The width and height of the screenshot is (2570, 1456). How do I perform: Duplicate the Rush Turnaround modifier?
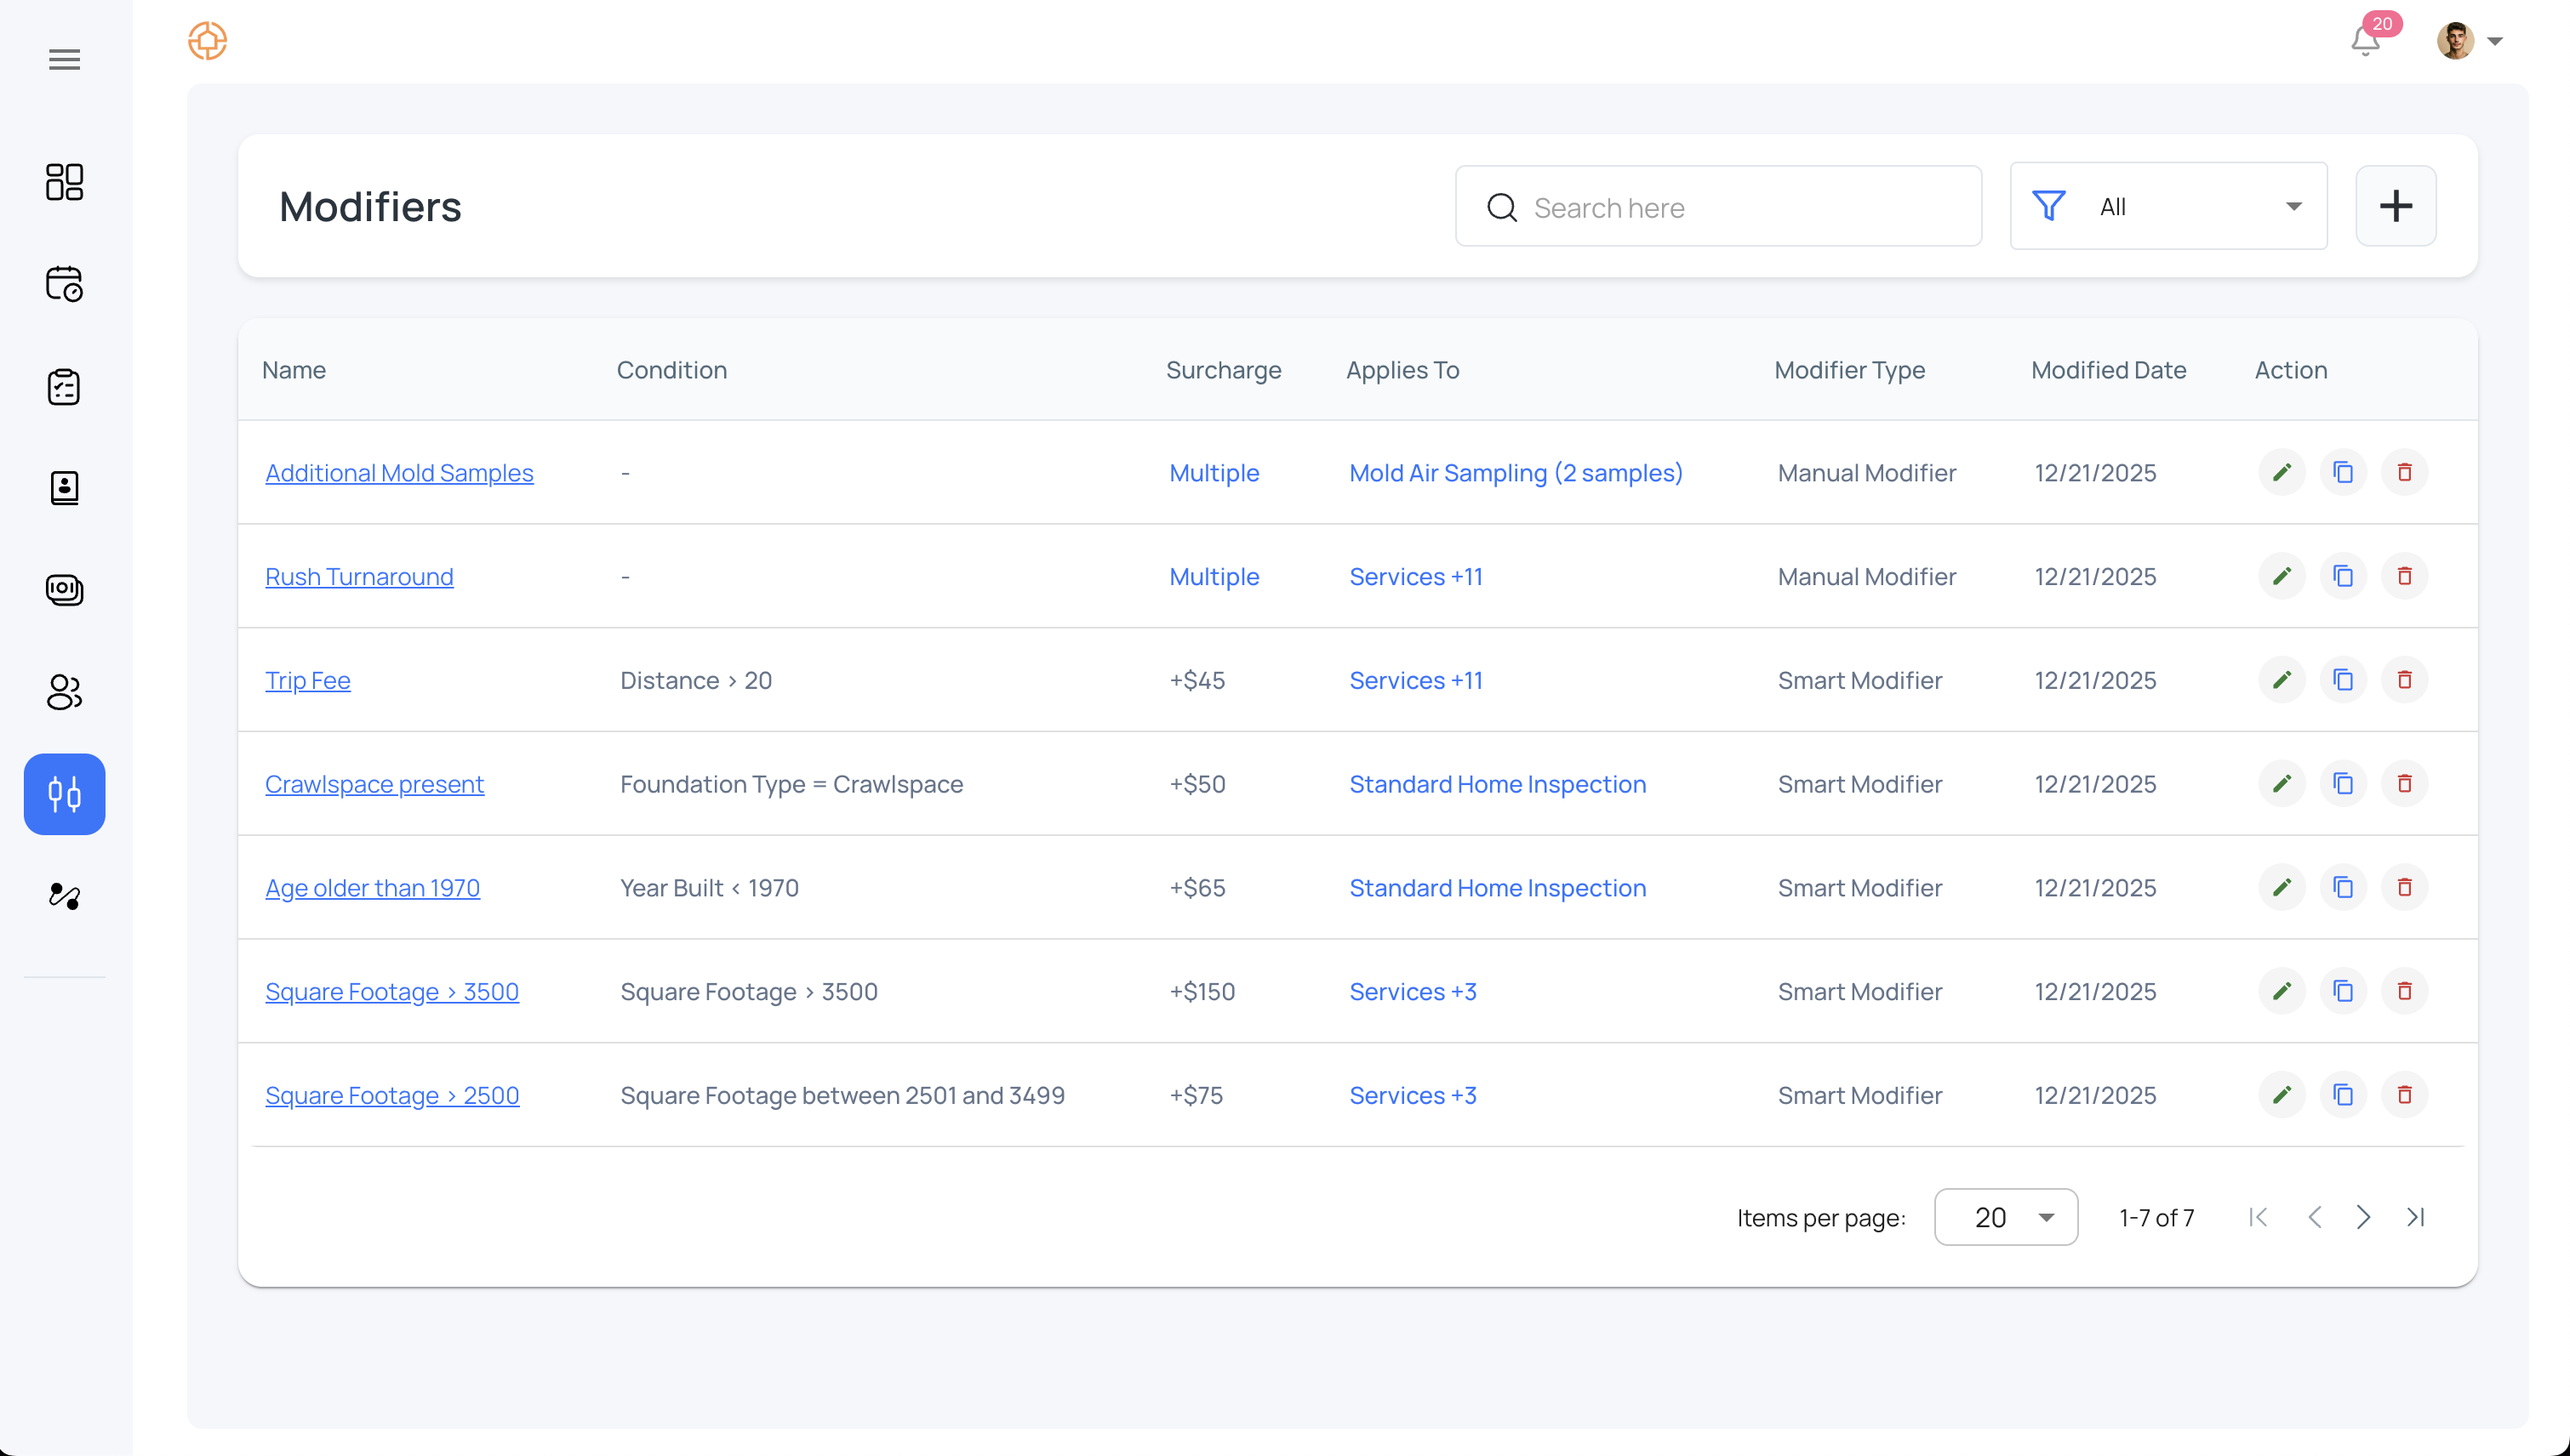coord(2342,576)
